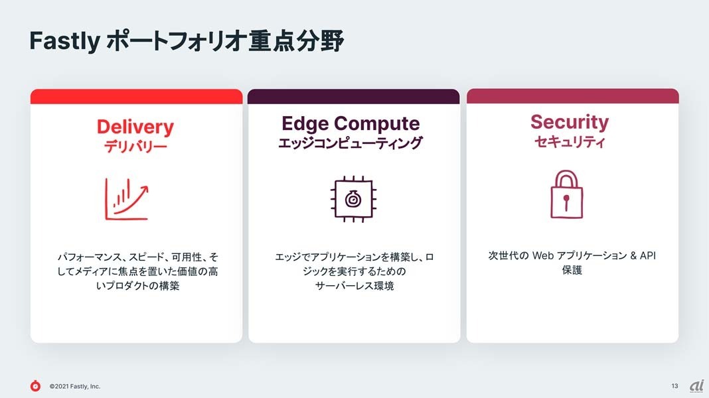The height and width of the screenshot is (398, 709).
Task: Click the エッジコンピューティング subtitle
Action: tap(351, 143)
